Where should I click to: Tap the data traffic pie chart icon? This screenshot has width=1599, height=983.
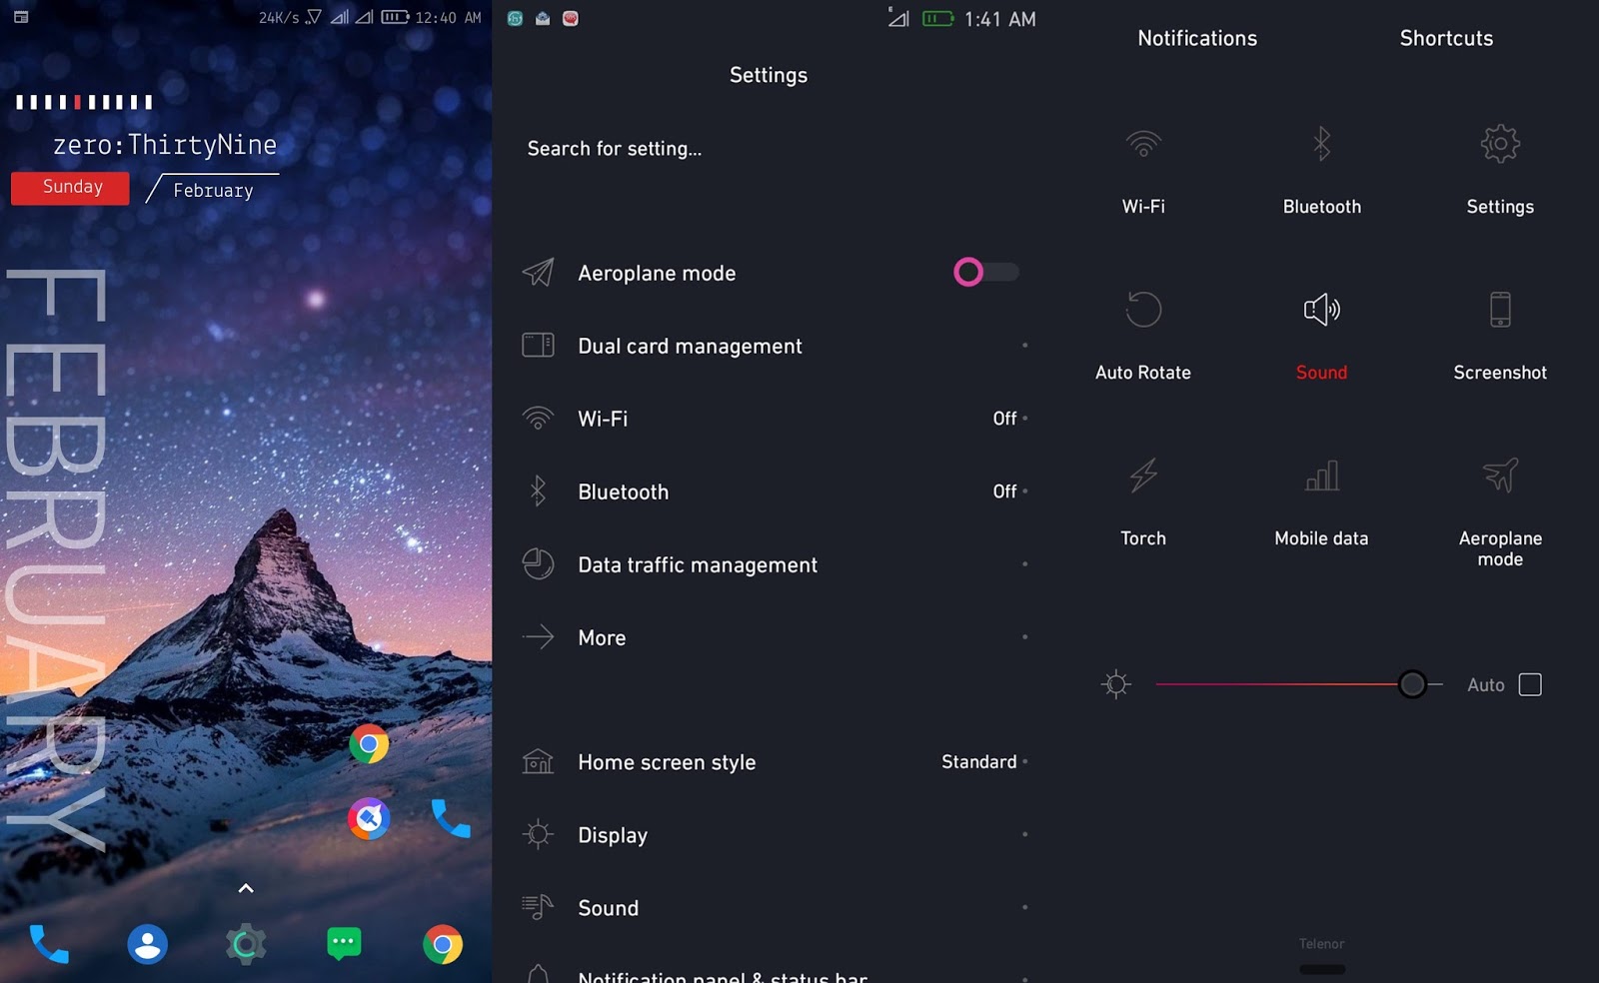point(538,563)
